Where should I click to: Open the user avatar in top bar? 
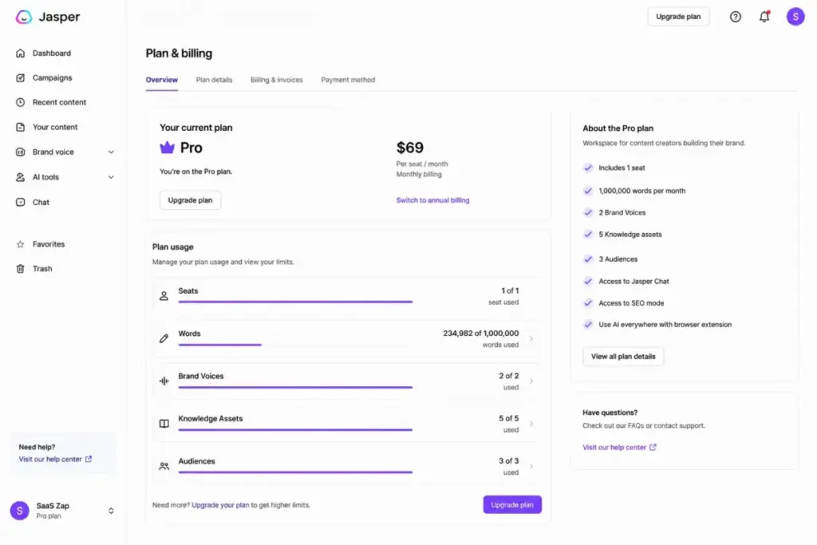coord(795,17)
